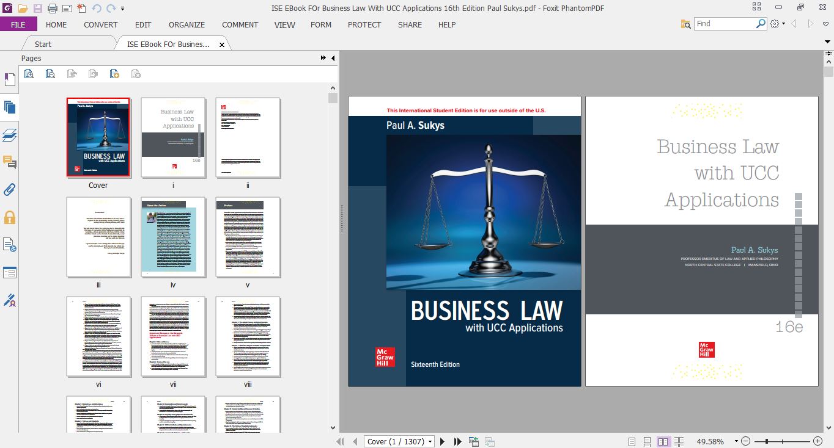
Task: Switch to the CONVERT ribbon tab
Action: tap(101, 24)
